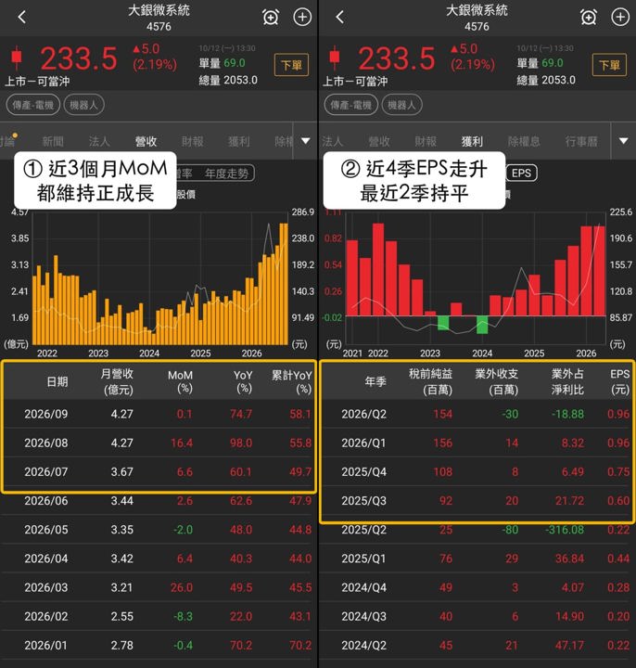636x668 pixels.
Task: Switch to 財報 tab in left panel
Action: [193, 141]
